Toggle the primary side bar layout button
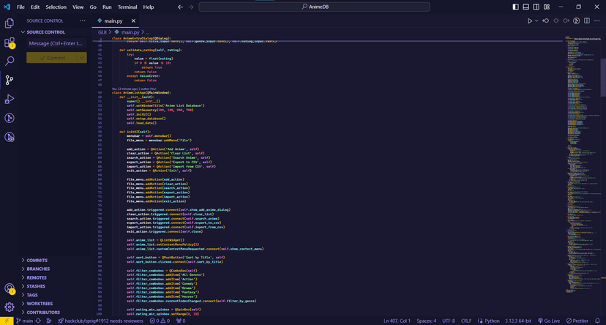This screenshot has height=325, width=606. click(515, 7)
